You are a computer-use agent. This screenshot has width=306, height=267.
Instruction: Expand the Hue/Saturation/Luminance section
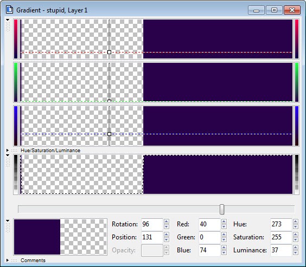(8, 150)
